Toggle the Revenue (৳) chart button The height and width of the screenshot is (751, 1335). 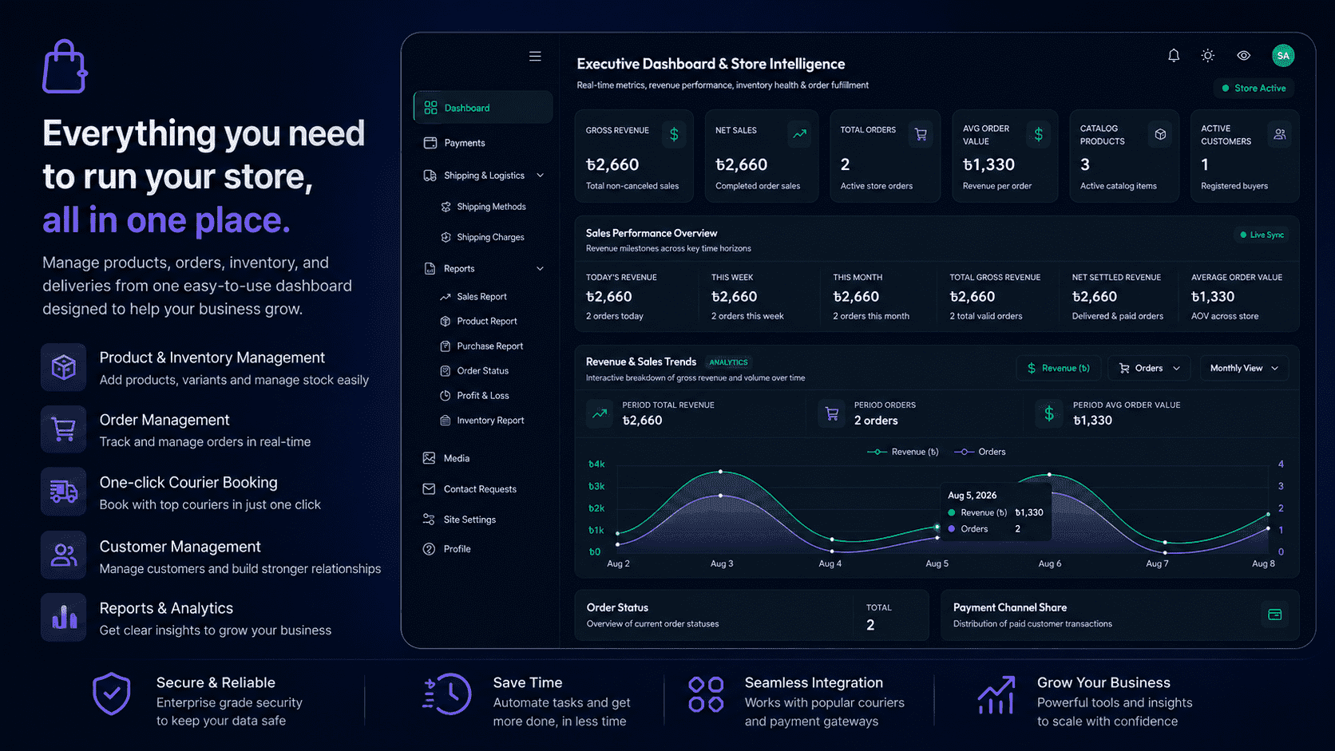click(x=1059, y=368)
